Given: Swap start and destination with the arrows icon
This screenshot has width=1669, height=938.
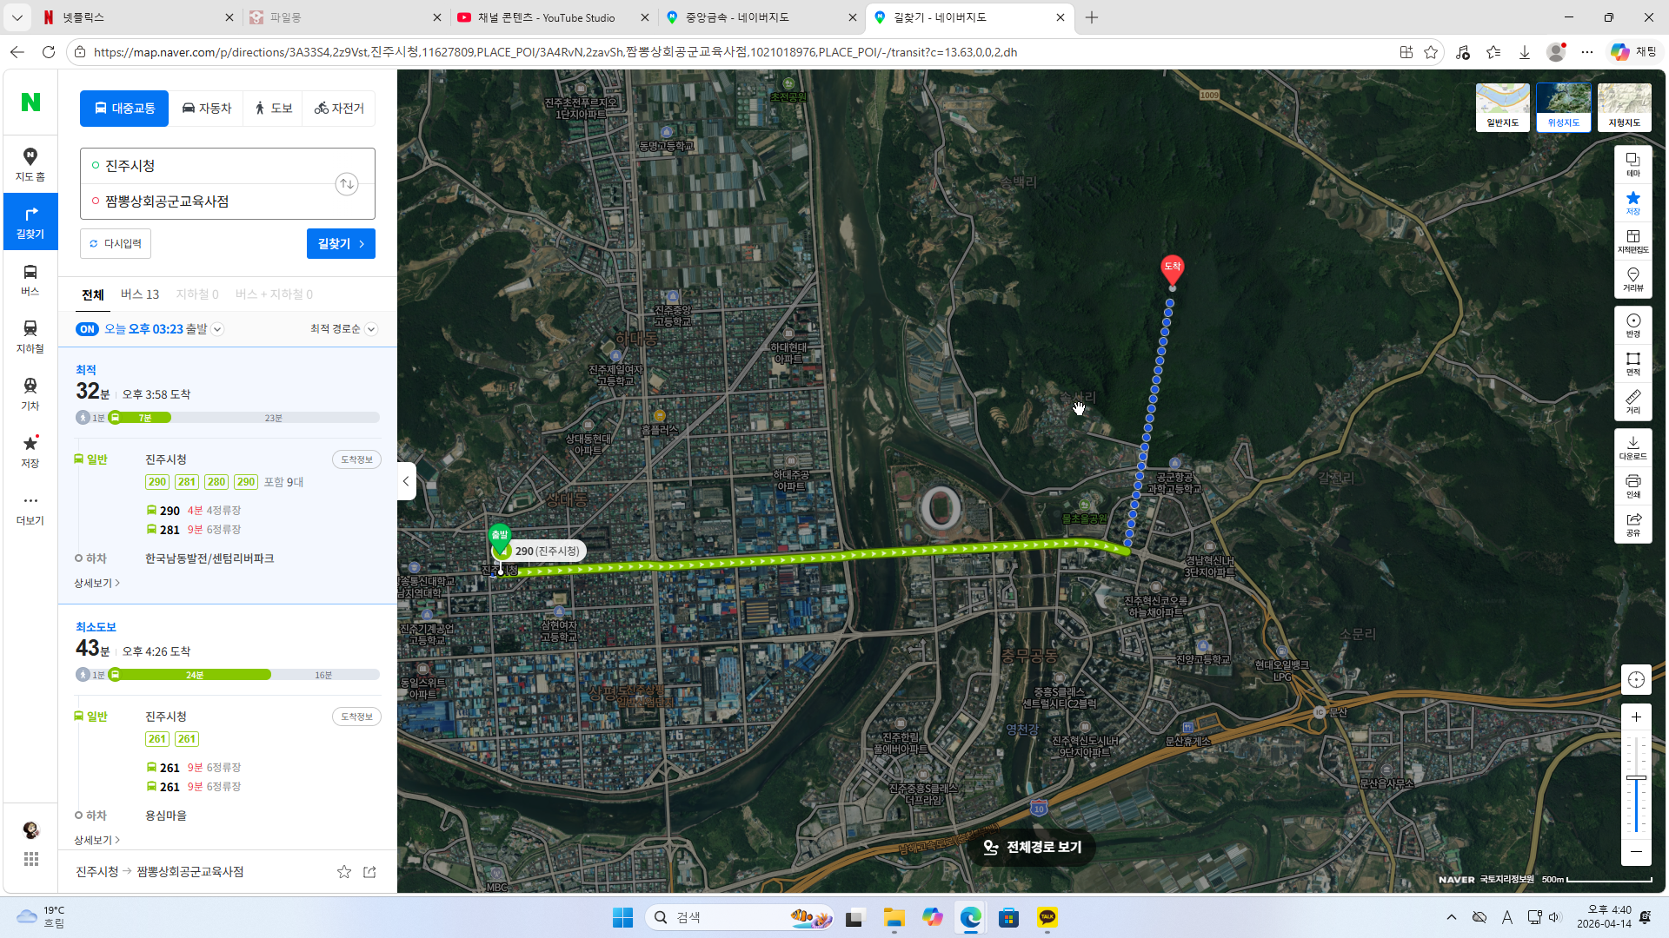Looking at the screenshot, I should (347, 183).
